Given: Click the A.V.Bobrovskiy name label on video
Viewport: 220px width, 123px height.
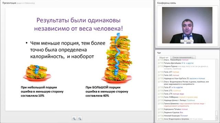Looking at the screenshot, I should pyautogui.click(x=187, y=41).
